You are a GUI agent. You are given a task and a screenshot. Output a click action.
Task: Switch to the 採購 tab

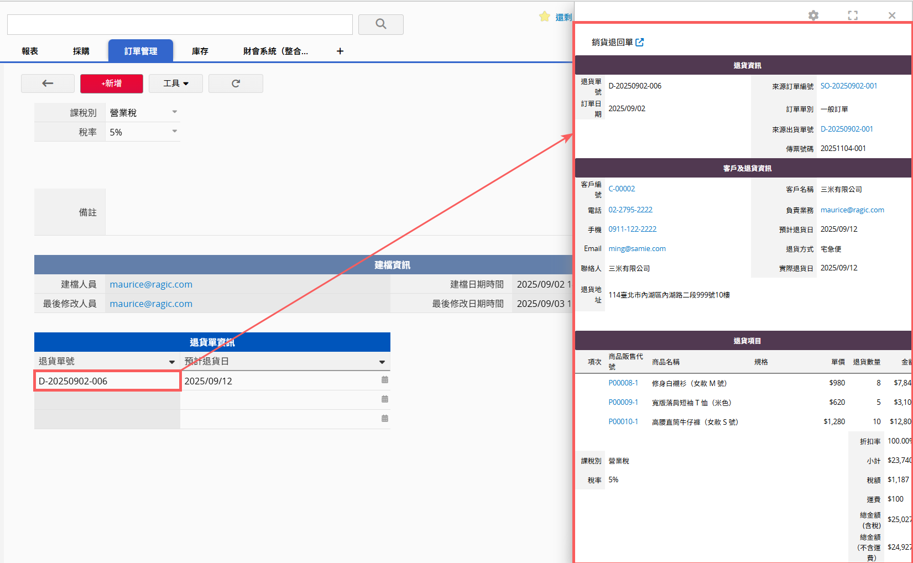pyautogui.click(x=81, y=51)
